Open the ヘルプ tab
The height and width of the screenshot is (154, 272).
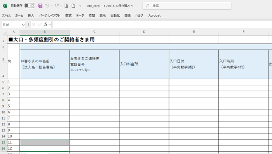pos(139,15)
